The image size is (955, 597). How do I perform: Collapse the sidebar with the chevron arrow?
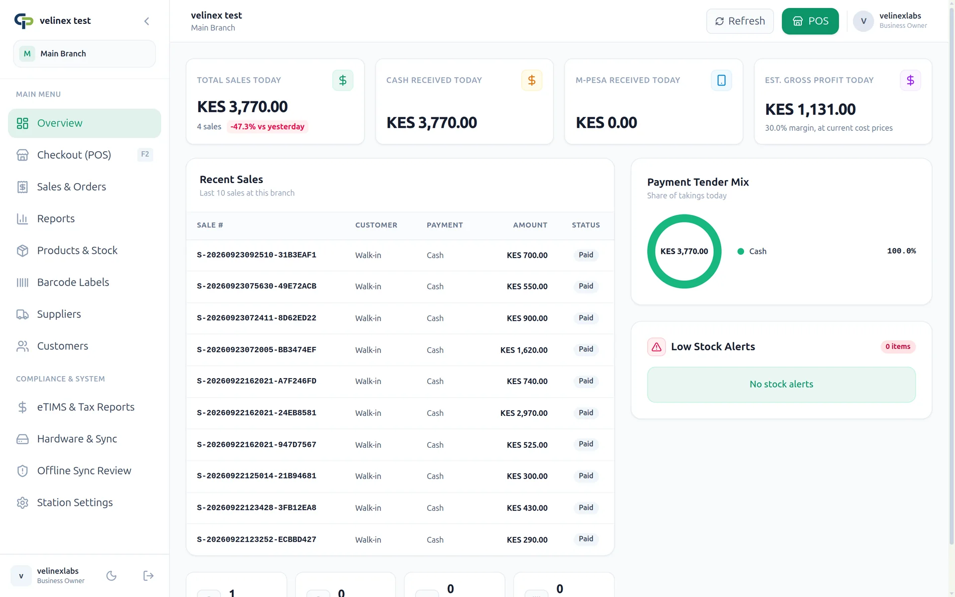pos(147,21)
